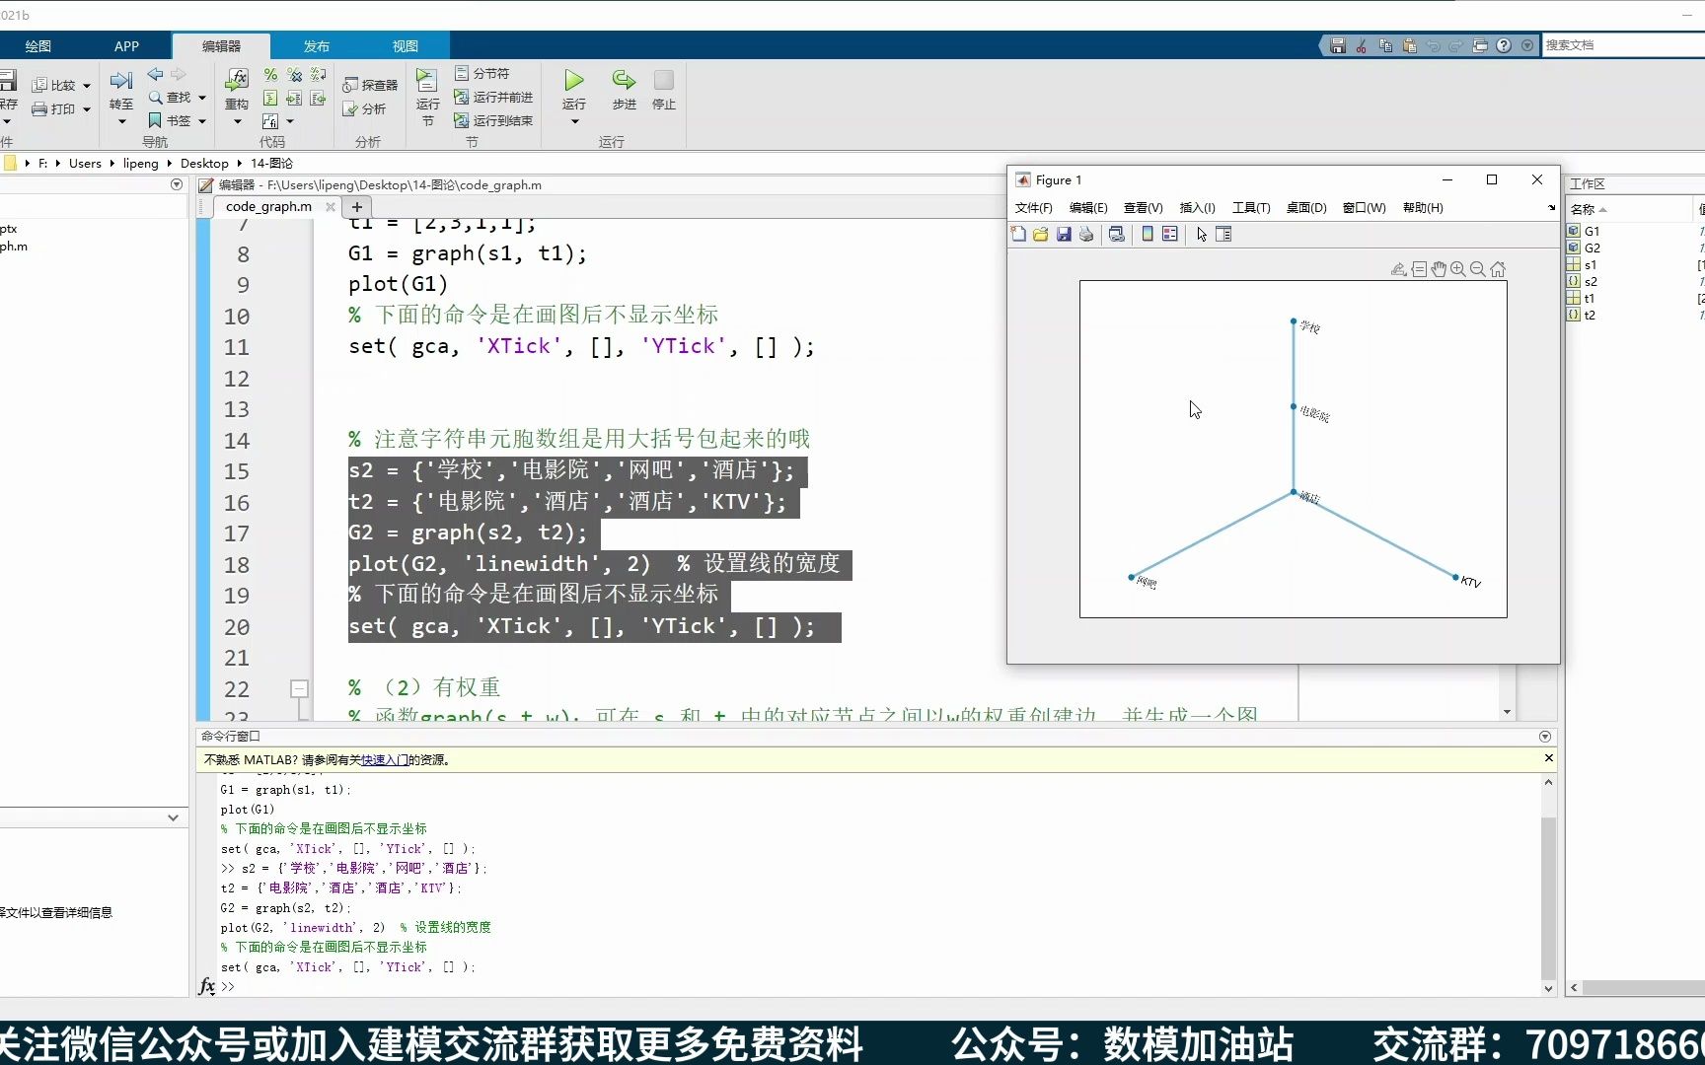Screen dimensions: 1705x1065
Task: Click Restore View home icon on axes
Action: click(x=1498, y=269)
